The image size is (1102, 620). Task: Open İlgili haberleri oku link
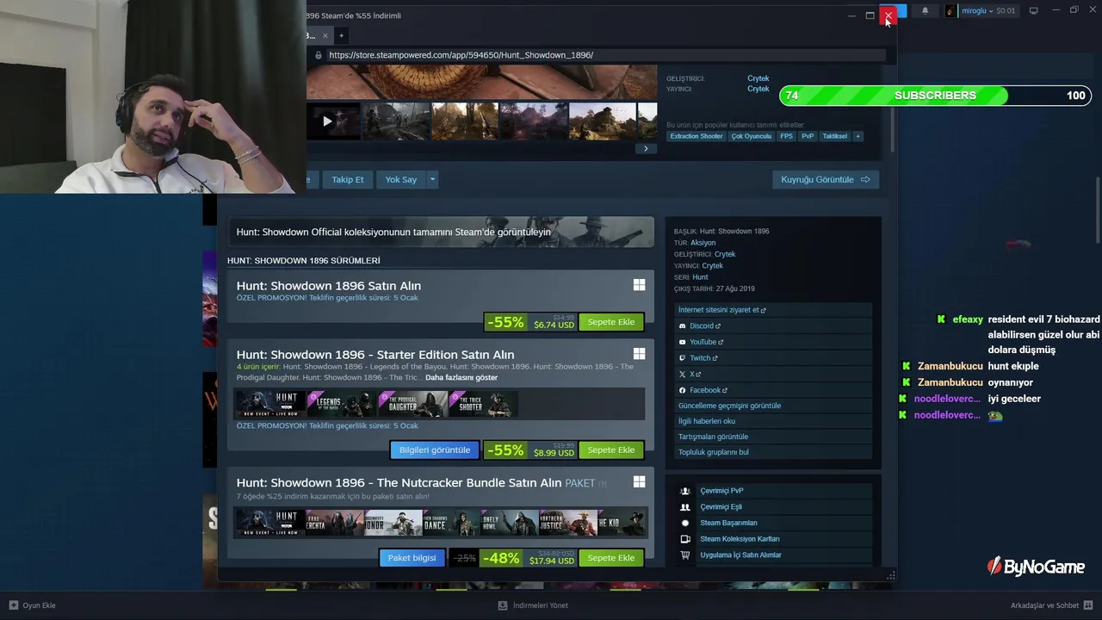707,421
